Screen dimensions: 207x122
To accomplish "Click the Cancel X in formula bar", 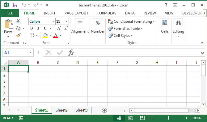I will (49, 53).
